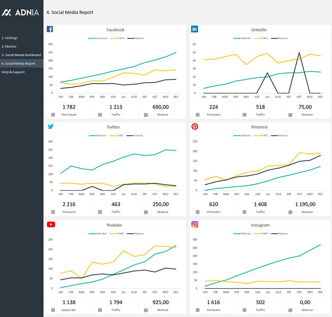Disable the Youtube Subscriber checkbox
Viewport: 332px width, 317px height.
tap(53, 310)
